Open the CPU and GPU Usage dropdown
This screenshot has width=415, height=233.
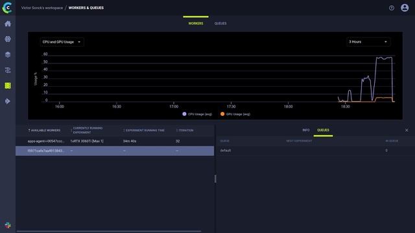(62, 42)
